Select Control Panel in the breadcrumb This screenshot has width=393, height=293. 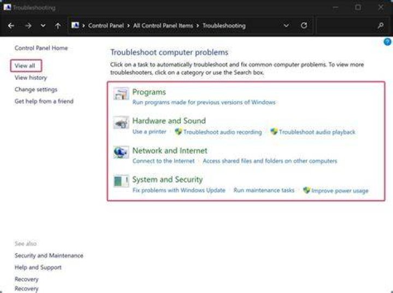(x=106, y=26)
